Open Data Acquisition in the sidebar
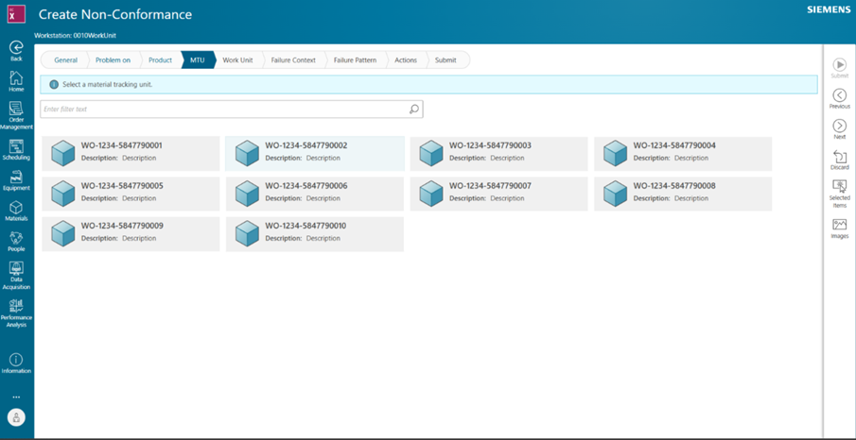 click(16, 272)
